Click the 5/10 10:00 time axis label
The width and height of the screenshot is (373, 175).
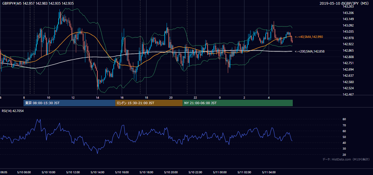(48, 172)
